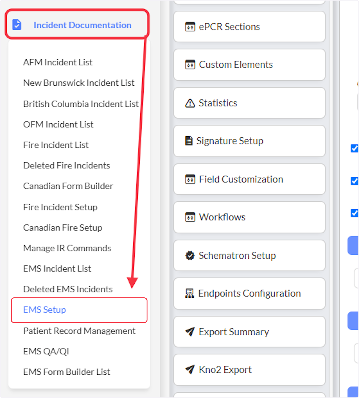Open the Incident Documentation menu
The width and height of the screenshot is (359, 398).
tap(77, 24)
